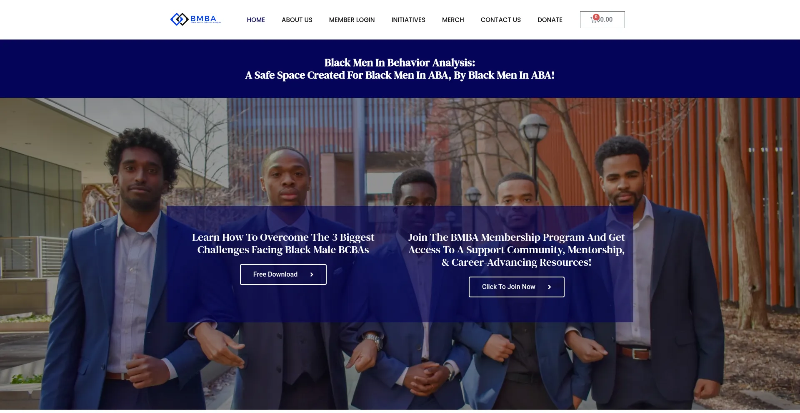Click the BMBA logo text
Viewport: 800px width, 413px height.
tap(204, 19)
